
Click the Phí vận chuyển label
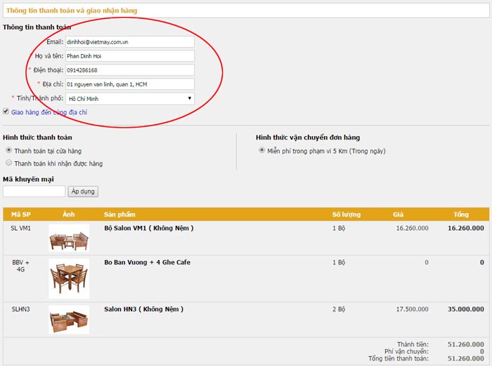tap(407, 351)
